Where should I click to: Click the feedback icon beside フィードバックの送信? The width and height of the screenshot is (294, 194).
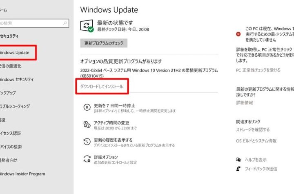[x=238, y=169]
